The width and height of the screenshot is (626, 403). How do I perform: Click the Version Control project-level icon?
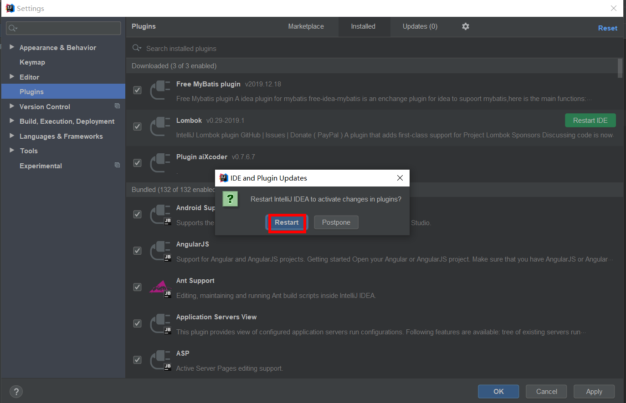[x=117, y=106]
